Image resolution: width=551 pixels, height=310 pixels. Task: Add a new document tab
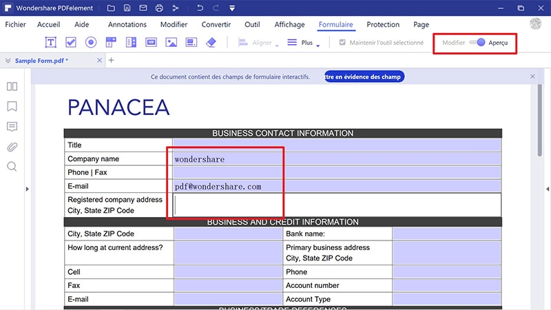111,61
